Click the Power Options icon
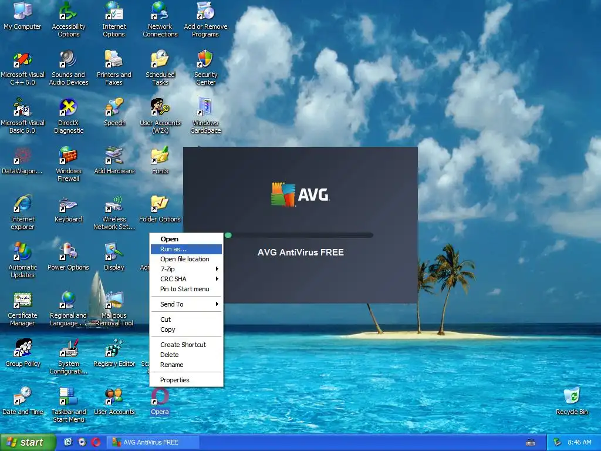 pyautogui.click(x=68, y=257)
